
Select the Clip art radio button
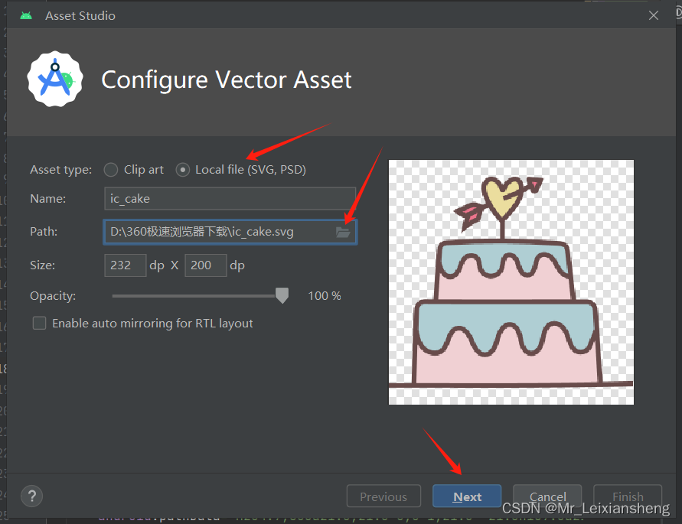[110, 170]
